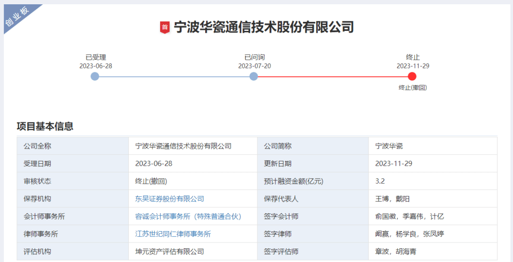The image size is (513, 262).
Task: Click the 会计师事务所 label cell
Action: click(73, 216)
